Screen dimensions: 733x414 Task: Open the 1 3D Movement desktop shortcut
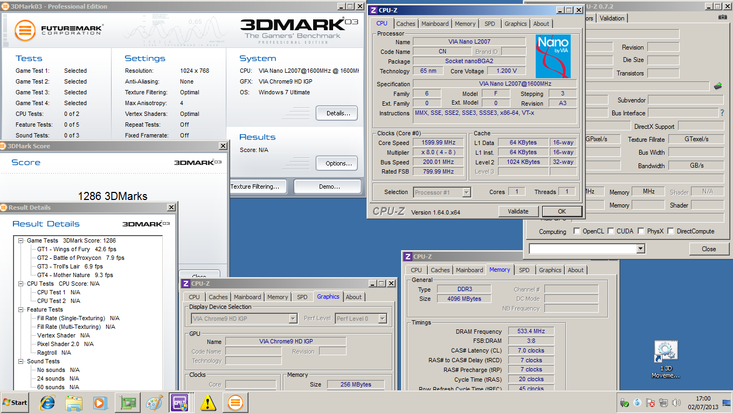coord(666,360)
